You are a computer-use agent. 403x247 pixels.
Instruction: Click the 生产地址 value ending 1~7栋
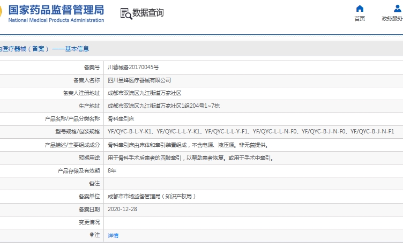click(x=163, y=106)
